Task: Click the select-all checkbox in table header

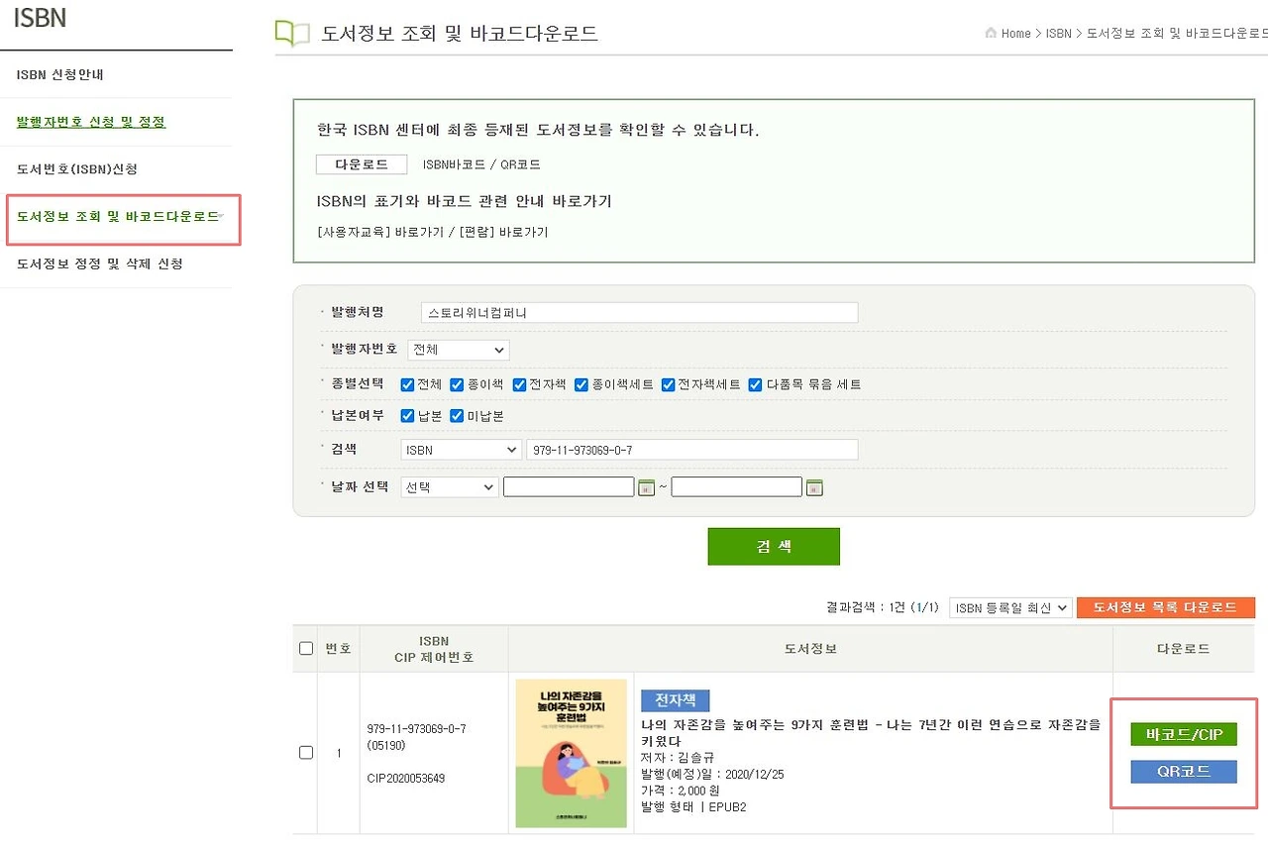Action: (x=306, y=648)
